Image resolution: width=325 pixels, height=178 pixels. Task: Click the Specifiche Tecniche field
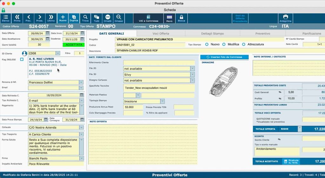coord(159,88)
